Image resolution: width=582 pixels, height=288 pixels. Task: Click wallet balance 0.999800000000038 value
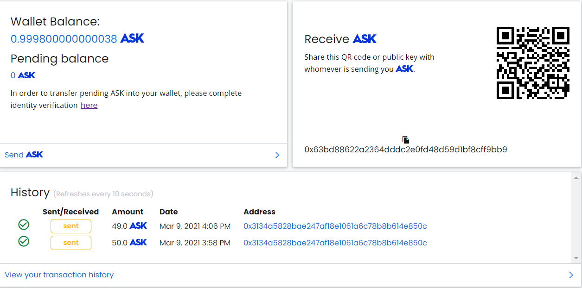(x=64, y=39)
